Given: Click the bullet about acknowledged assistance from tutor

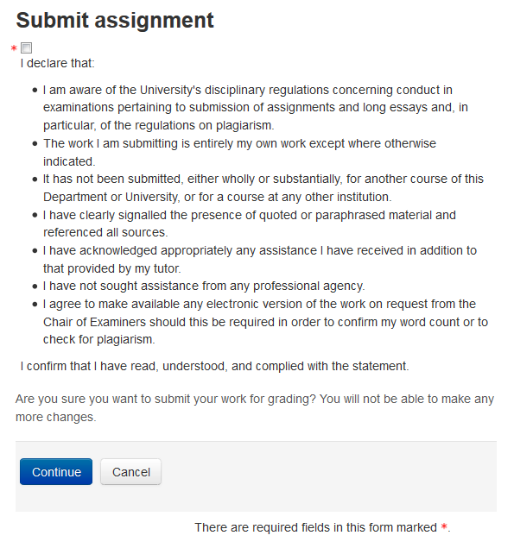Looking at the screenshot, I should 260,259.
